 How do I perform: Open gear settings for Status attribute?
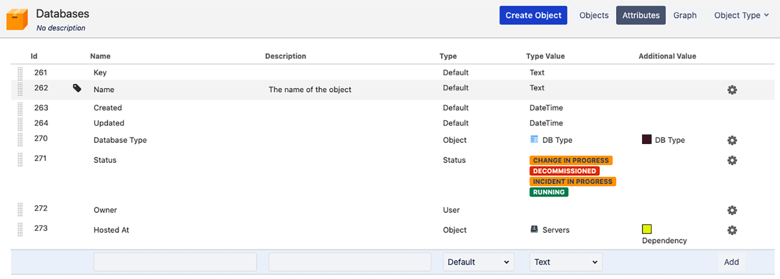pyautogui.click(x=732, y=160)
